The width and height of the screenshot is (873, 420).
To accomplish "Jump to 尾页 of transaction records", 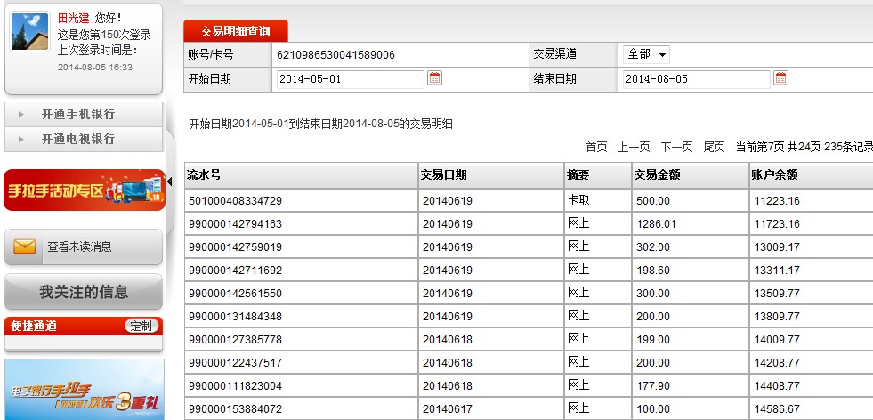I will pyautogui.click(x=714, y=147).
